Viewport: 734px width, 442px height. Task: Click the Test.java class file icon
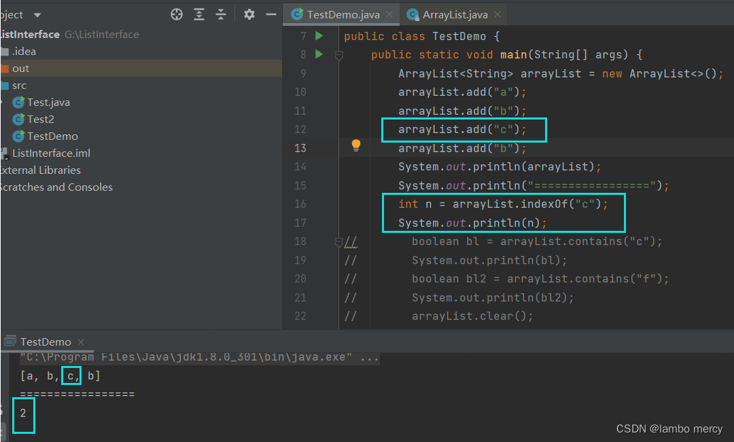[18, 102]
